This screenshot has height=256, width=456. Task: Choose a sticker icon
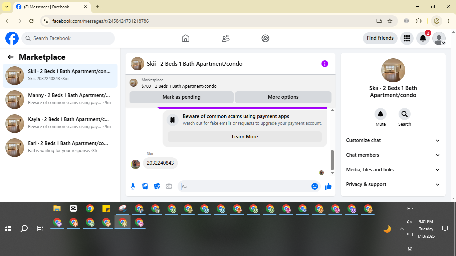(x=157, y=186)
